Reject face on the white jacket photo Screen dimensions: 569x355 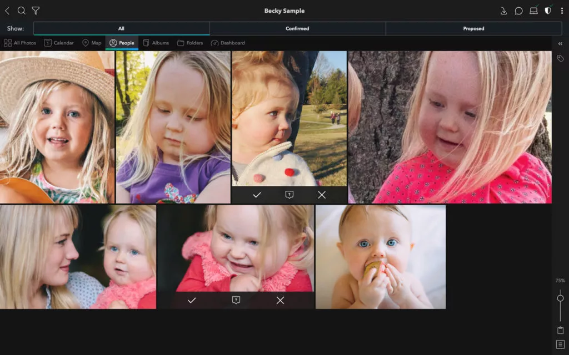pyautogui.click(x=322, y=195)
